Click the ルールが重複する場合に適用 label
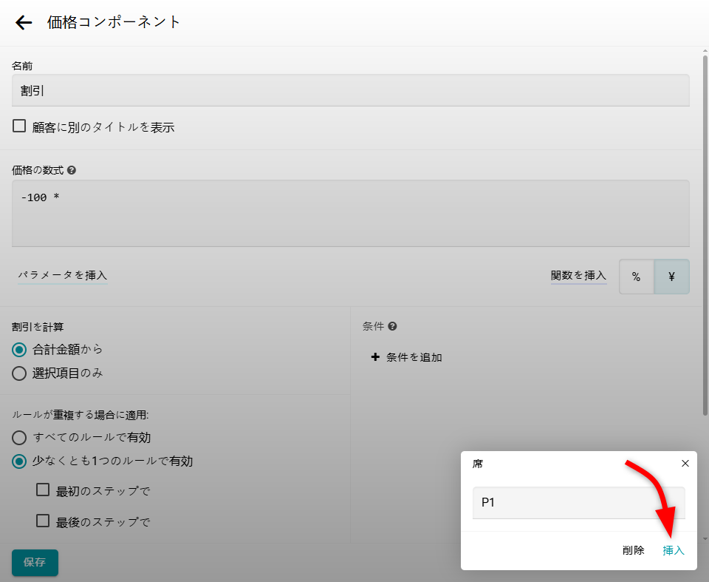 [x=80, y=415]
